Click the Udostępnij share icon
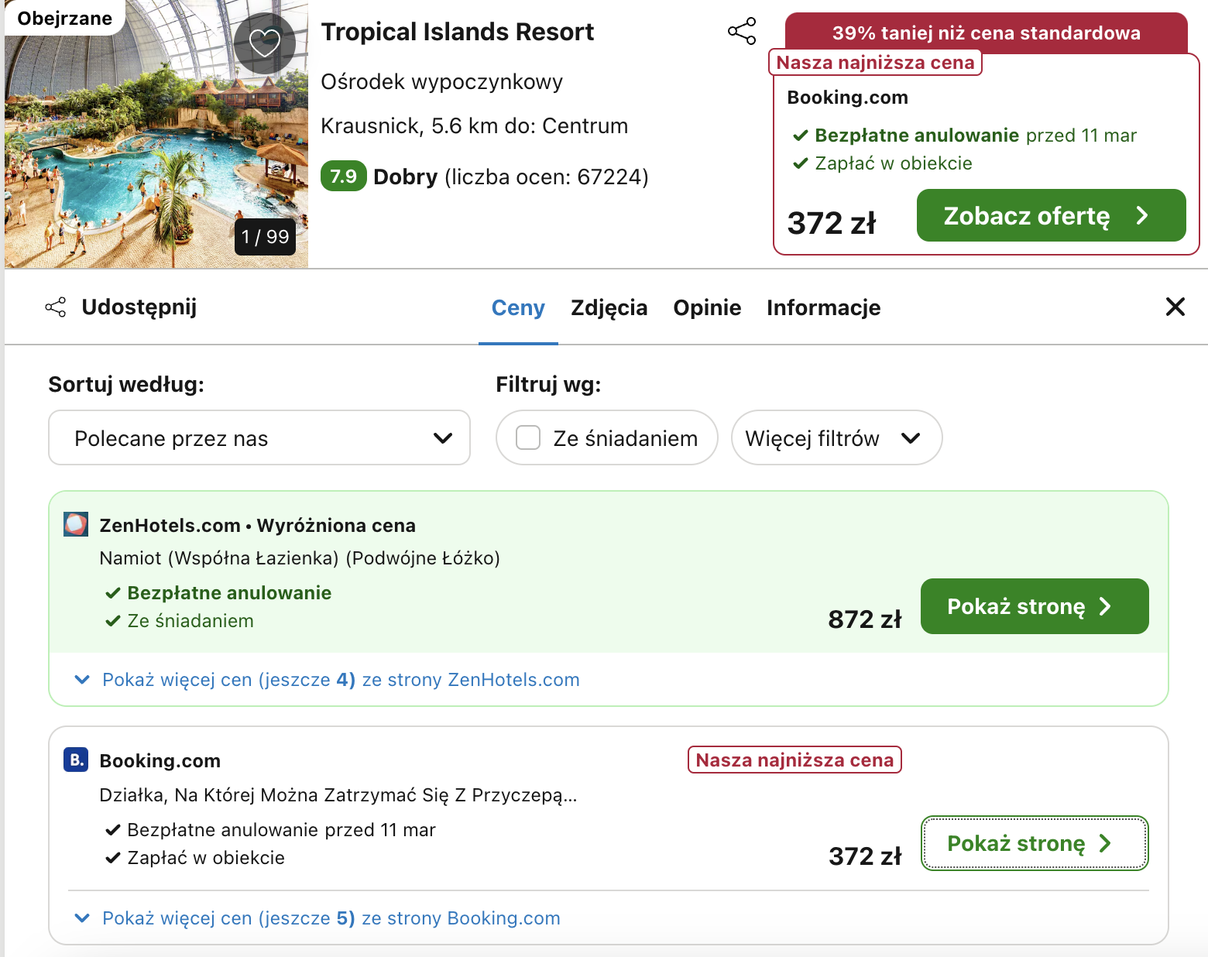 [x=56, y=307]
